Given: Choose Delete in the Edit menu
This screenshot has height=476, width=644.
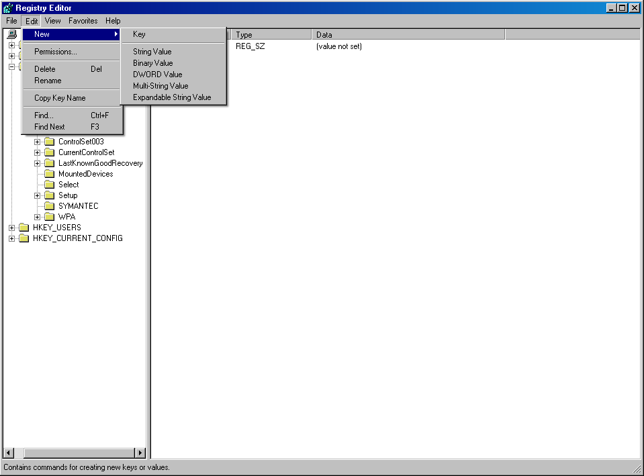Looking at the screenshot, I should point(71,69).
